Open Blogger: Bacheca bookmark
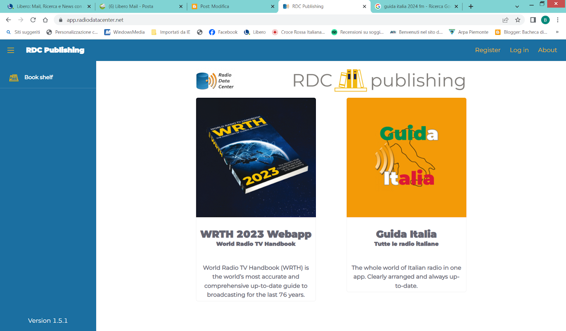This screenshot has width=566, height=331. coord(521,32)
